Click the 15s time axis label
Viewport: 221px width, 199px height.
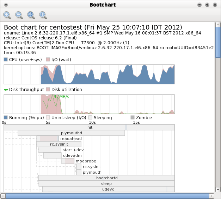[136, 122]
